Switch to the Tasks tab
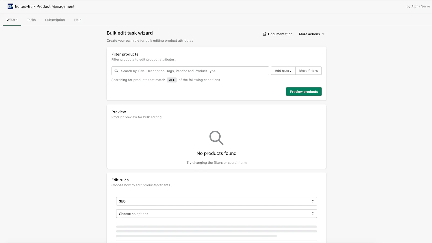432x243 pixels. coord(31,20)
